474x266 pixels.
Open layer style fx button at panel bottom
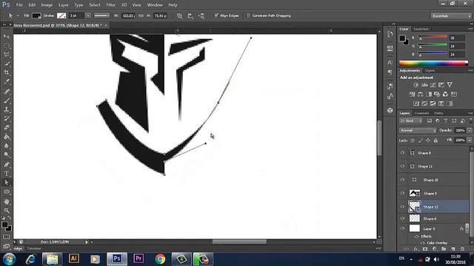(x=415, y=249)
